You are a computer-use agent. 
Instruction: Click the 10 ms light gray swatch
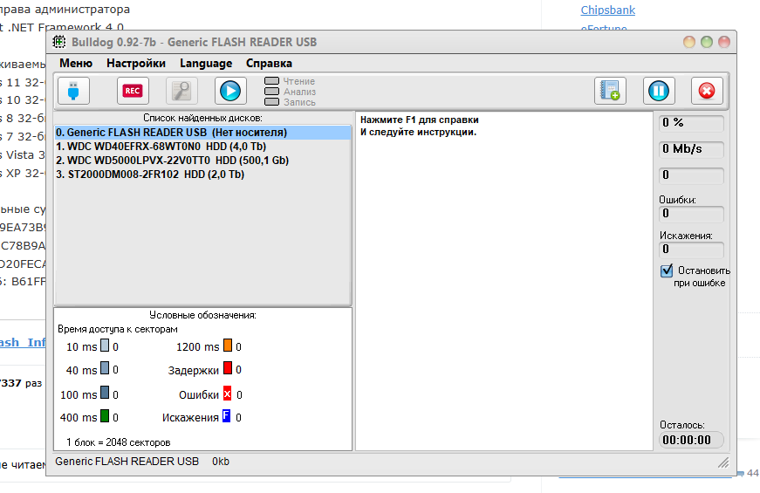point(105,346)
